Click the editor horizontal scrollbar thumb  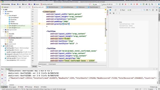(x=68, y=62)
